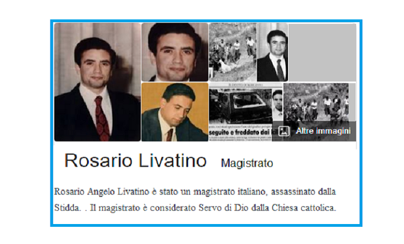Open the newspaper clipping showing the car
This screenshot has height=244, width=404.
246,112
